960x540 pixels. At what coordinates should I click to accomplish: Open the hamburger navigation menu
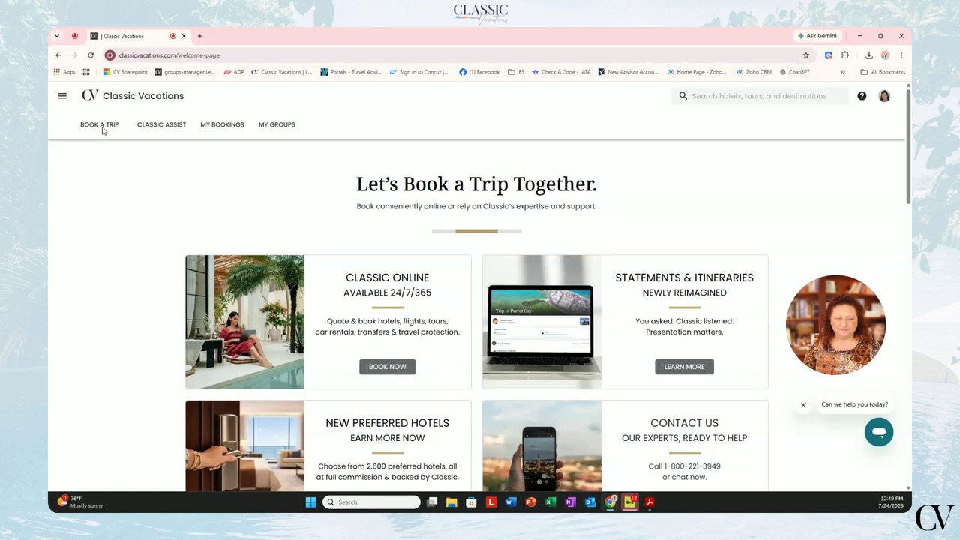tap(62, 96)
